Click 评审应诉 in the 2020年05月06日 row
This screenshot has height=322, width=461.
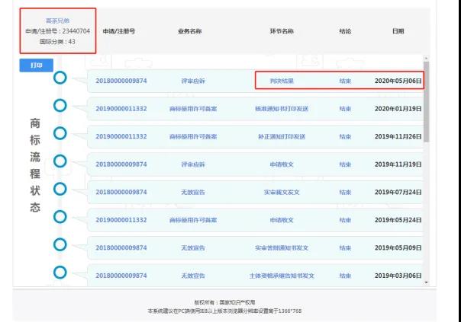pos(193,81)
